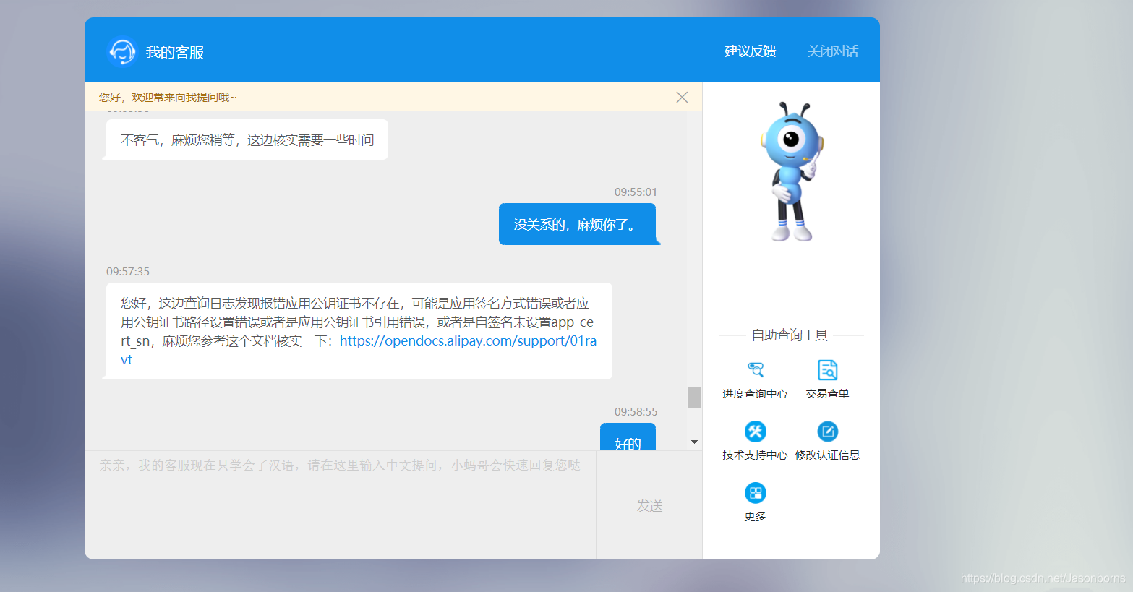
Task: Click the 自助查询工具 heading
Action: (790, 335)
